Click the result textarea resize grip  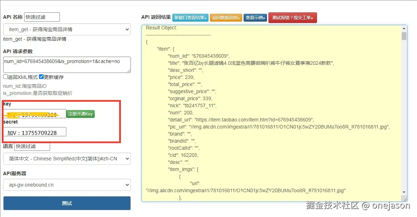pos(405,199)
